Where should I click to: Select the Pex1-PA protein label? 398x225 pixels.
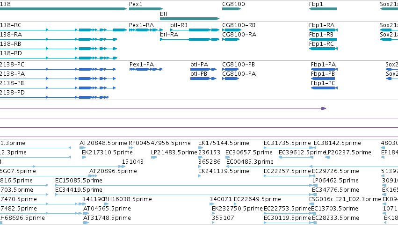[142, 65]
